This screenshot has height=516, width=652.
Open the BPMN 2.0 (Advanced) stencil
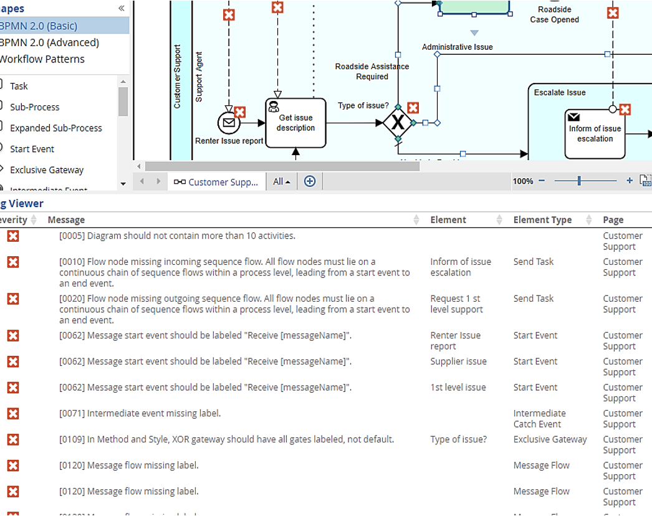tap(50, 42)
